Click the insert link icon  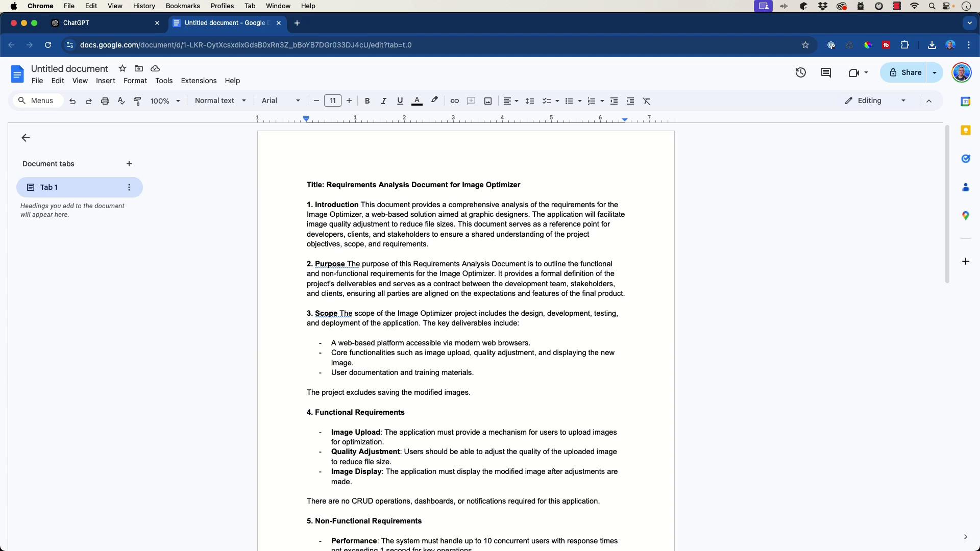point(454,101)
